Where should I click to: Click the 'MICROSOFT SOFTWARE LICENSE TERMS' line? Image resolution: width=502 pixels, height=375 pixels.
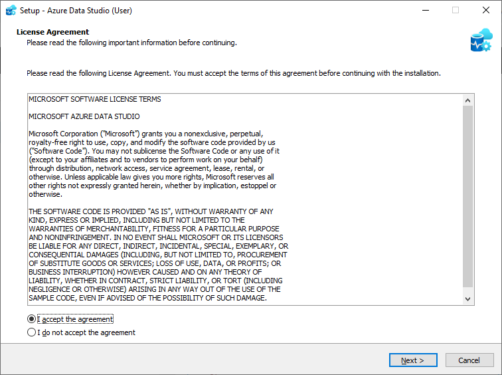pos(95,99)
